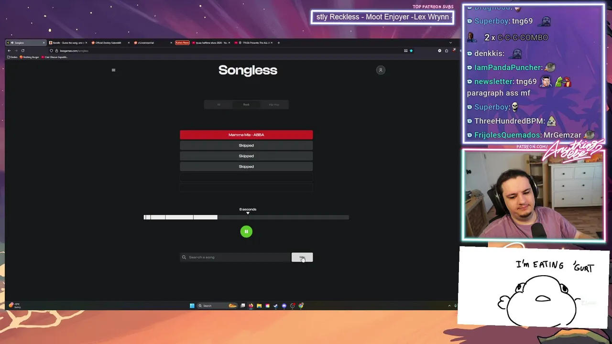This screenshot has width=612, height=344.
Task: Open OBS from the taskbar
Action: pyautogui.click(x=293, y=306)
